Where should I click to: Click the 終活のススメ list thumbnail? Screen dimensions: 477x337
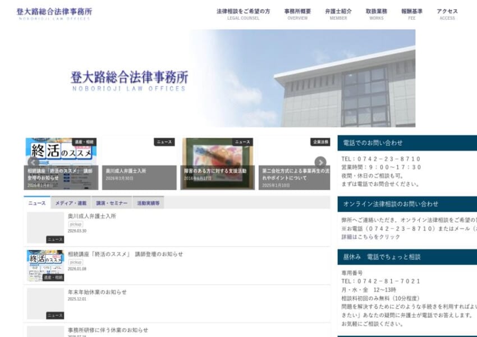point(45,266)
